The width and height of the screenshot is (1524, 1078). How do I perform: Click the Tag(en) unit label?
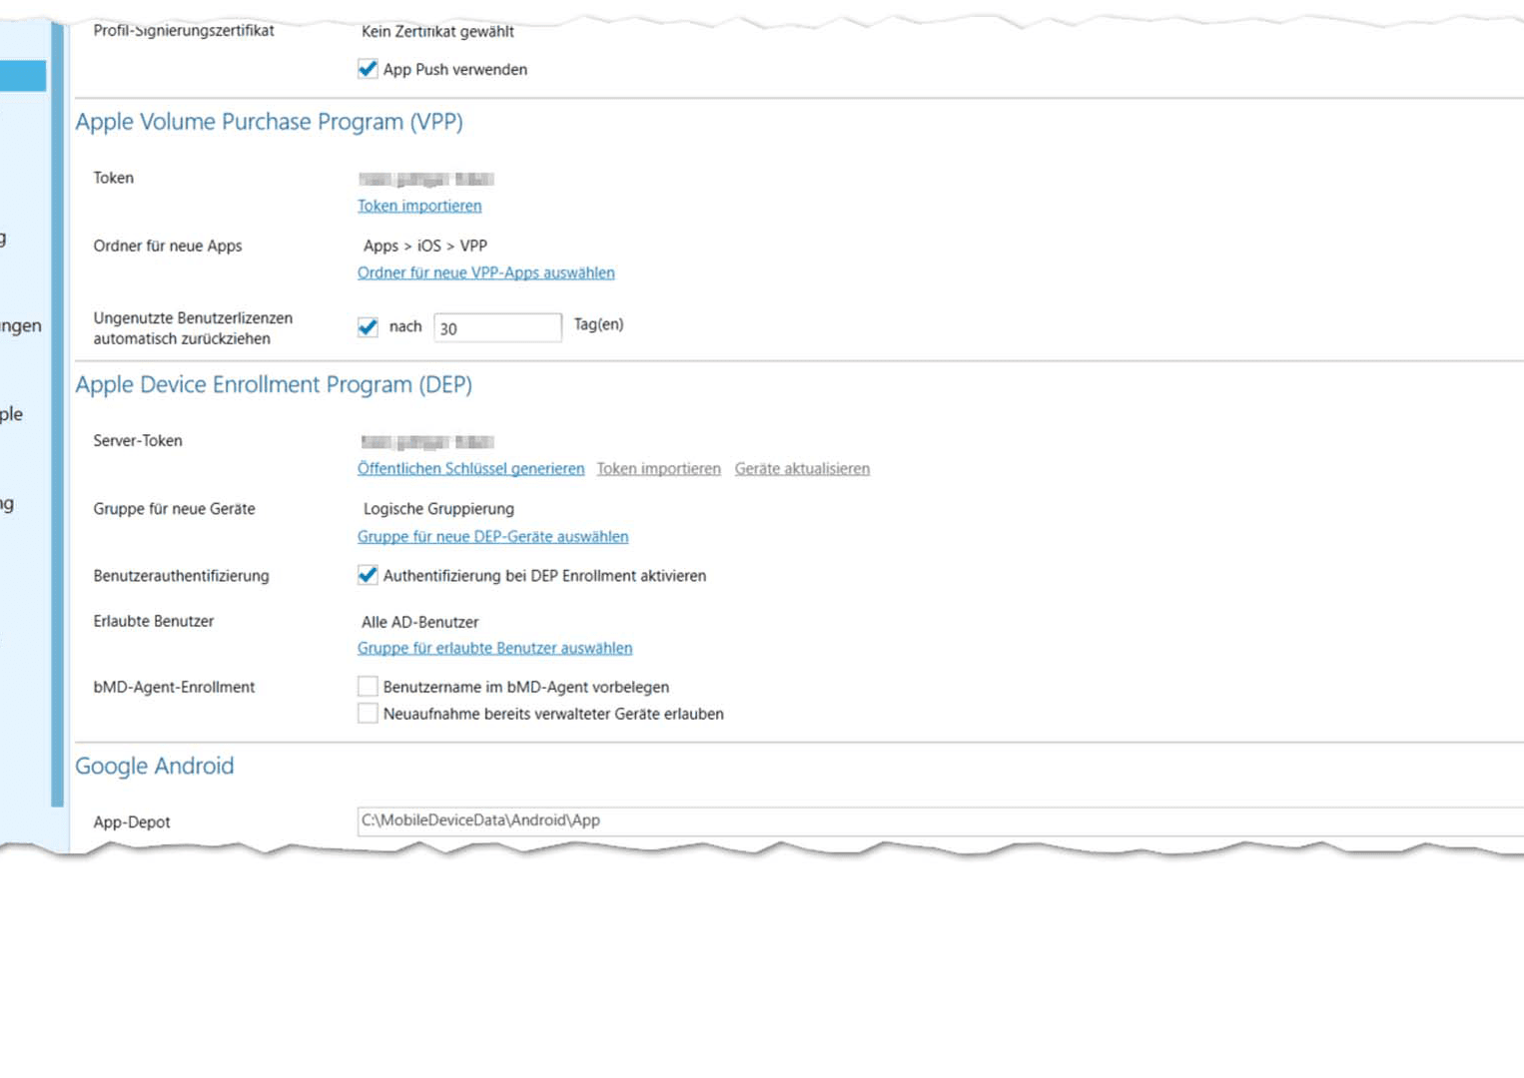(598, 324)
